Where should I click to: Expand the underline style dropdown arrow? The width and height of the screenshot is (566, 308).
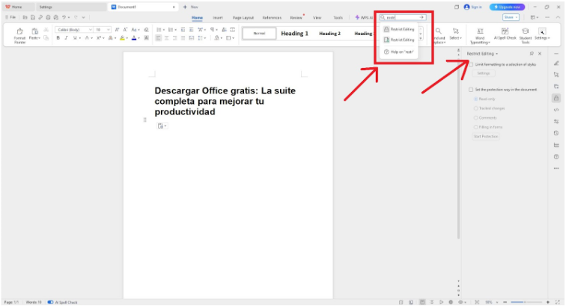click(x=79, y=38)
